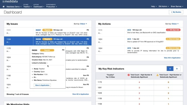Click the red alert icon in the KRI header

click(129, 75)
